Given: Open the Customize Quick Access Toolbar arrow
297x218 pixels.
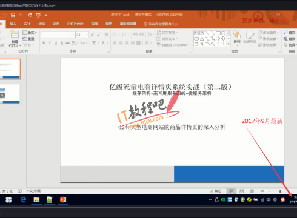Looking at the screenshot, I should [x=46, y=15].
